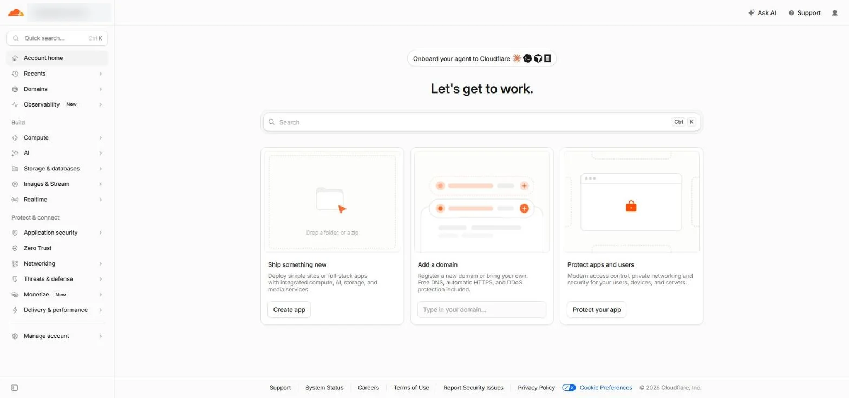Image resolution: width=849 pixels, height=398 pixels.
Task: Focus the Quick search sidebar field
Action: [x=57, y=38]
